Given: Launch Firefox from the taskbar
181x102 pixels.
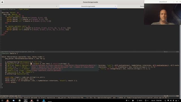Looking at the screenshot, I should [8, 101].
